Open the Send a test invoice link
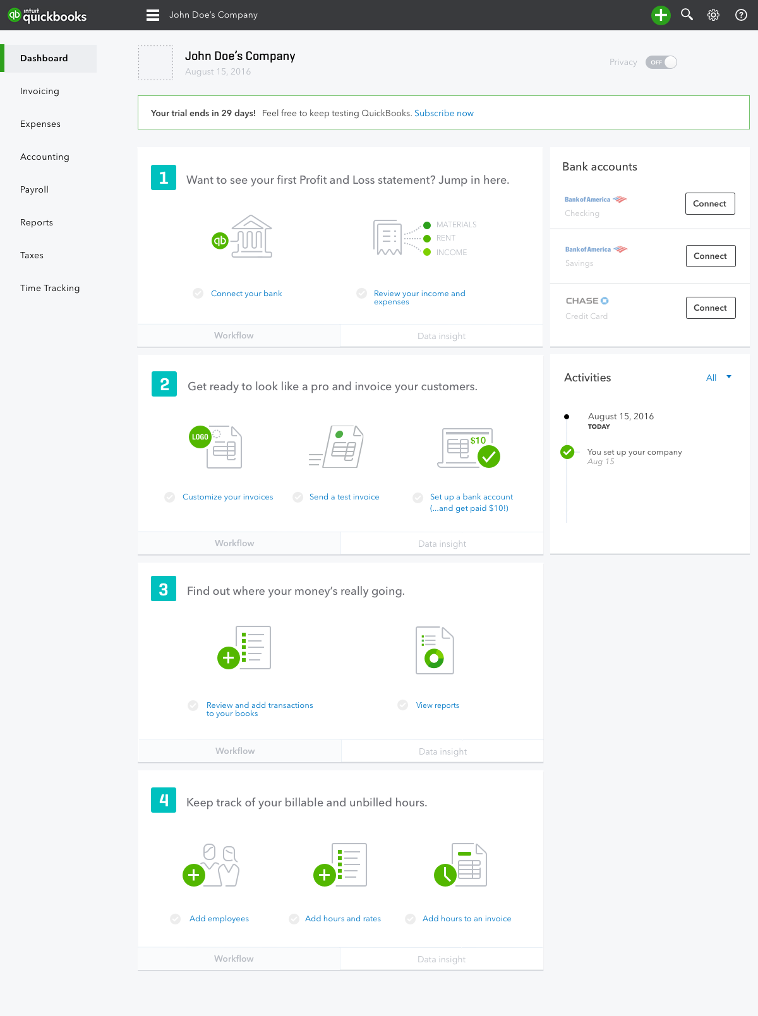The image size is (758, 1016). tap(344, 497)
